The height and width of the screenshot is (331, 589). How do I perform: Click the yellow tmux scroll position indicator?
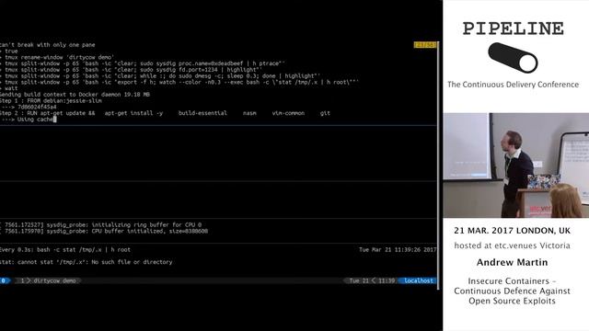pyautogui.click(x=425, y=45)
